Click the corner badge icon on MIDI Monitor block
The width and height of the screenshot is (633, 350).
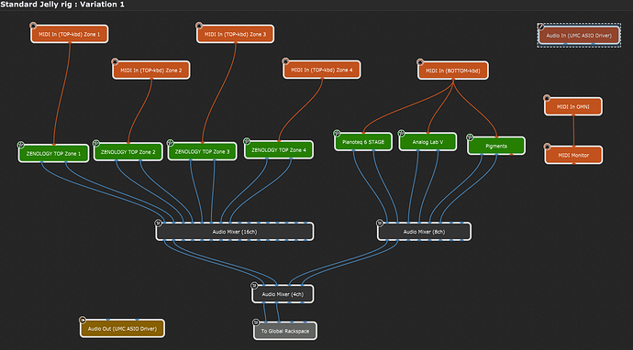coord(548,147)
